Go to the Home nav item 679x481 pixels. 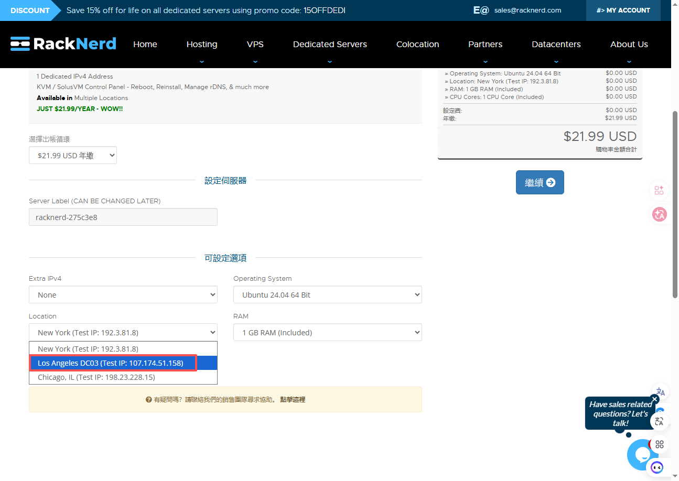[x=145, y=45]
